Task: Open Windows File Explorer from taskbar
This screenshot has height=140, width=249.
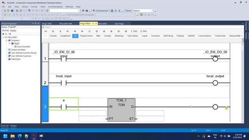Action: pos(12,136)
